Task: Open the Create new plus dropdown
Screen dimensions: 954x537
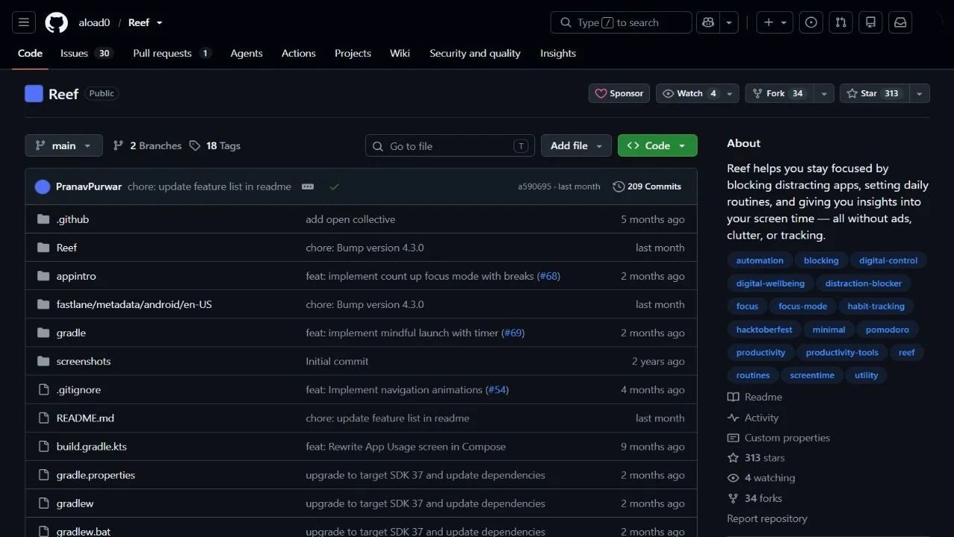Action: [775, 22]
